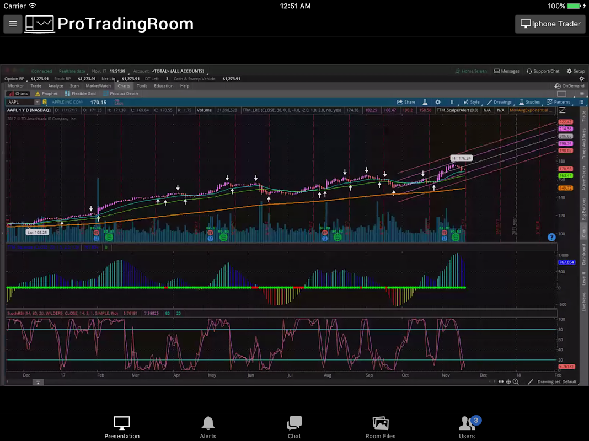Click the blue question mark help icon
Screen dimensions: 589x441
[x=551, y=237]
